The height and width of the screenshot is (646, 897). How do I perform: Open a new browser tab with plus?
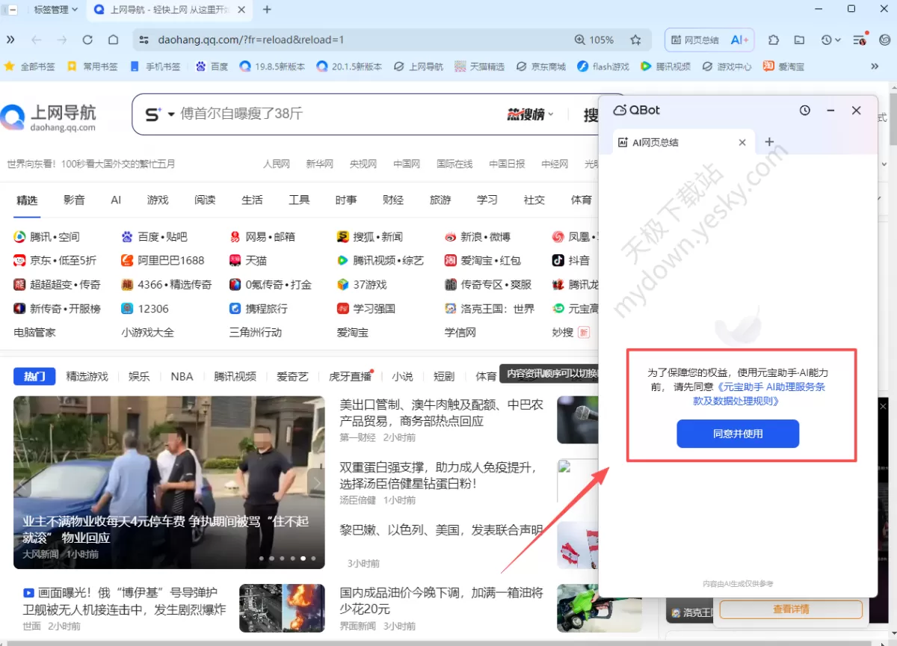pyautogui.click(x=267, y=10)
